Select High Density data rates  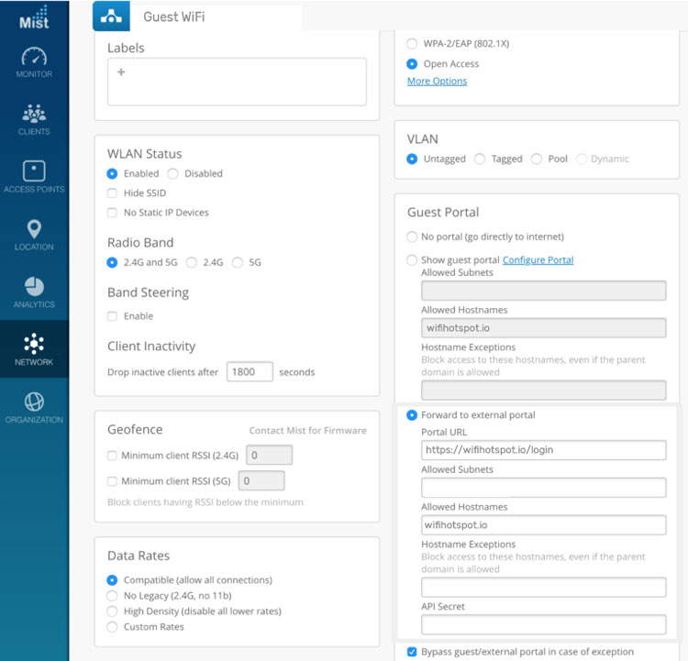[113, 611]
